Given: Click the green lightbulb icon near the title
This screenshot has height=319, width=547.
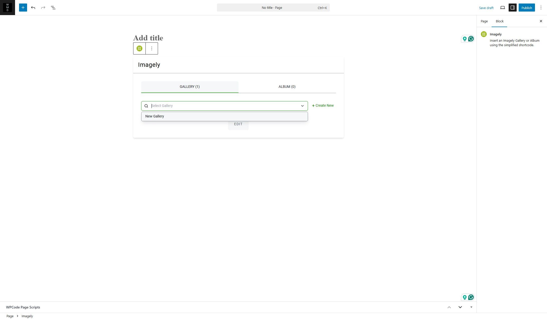Looking at the screenshot, I should 465,39.
